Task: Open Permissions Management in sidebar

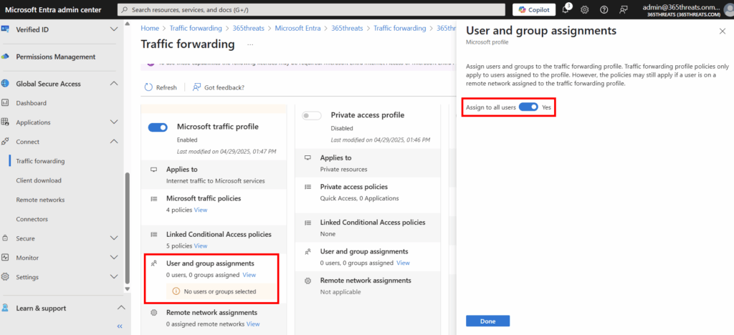Action: 56,57
